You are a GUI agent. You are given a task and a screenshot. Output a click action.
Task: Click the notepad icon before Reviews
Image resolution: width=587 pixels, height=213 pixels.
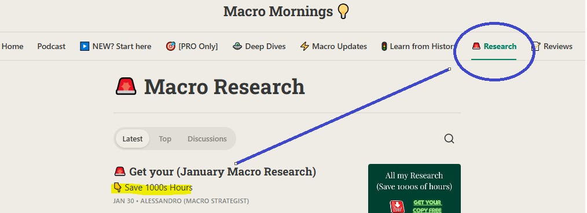536,47
